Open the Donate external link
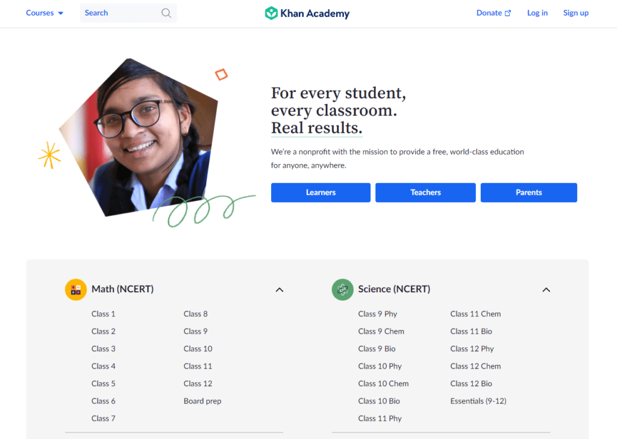This screenshot has height=439, width=617. click(x=493, y=13)
